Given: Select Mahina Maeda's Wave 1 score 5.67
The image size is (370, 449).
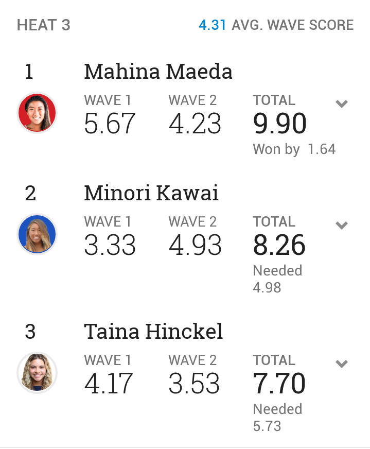Looking at the screenshot, I should tap(110, 124).
